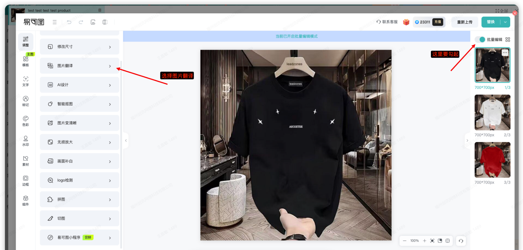Click the 画面补白 icon
The width and height of the screenshot is (523, 250).
51,161
